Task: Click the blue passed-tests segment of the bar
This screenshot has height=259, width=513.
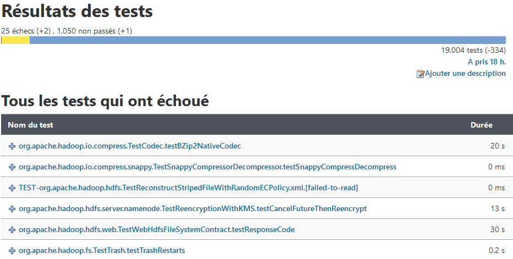Action: [268, 40]
